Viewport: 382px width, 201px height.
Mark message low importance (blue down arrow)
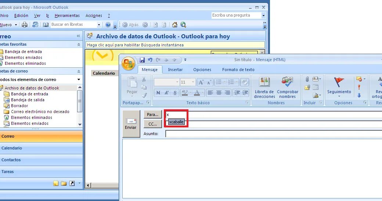point(359,95)
